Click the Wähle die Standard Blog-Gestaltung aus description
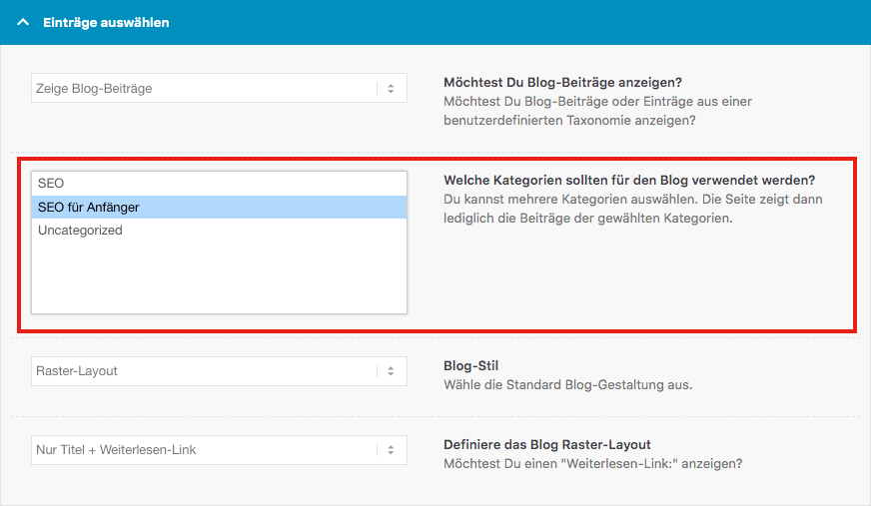Screen dimensions: 871x506 [567, 384]
